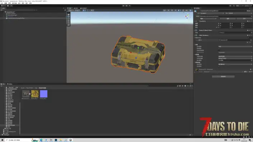Toggle the active checkbox next to the object name
The height and width of the screenshot is (142, 253).
click(x=198, y=11)
